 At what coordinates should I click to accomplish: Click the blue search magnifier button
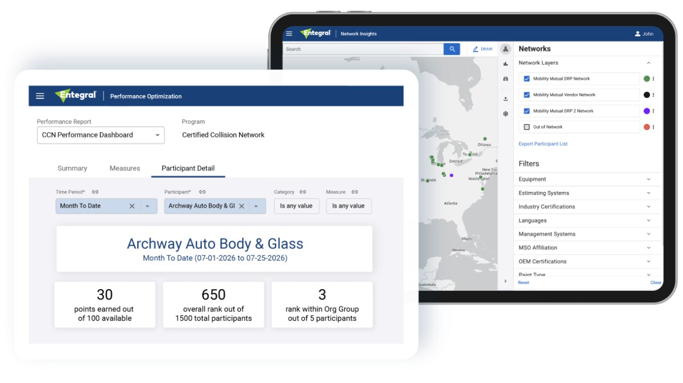point(452,49)
